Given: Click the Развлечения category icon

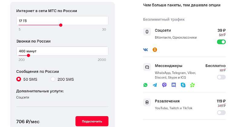Looking at the screenshot, I should point(147,102).
